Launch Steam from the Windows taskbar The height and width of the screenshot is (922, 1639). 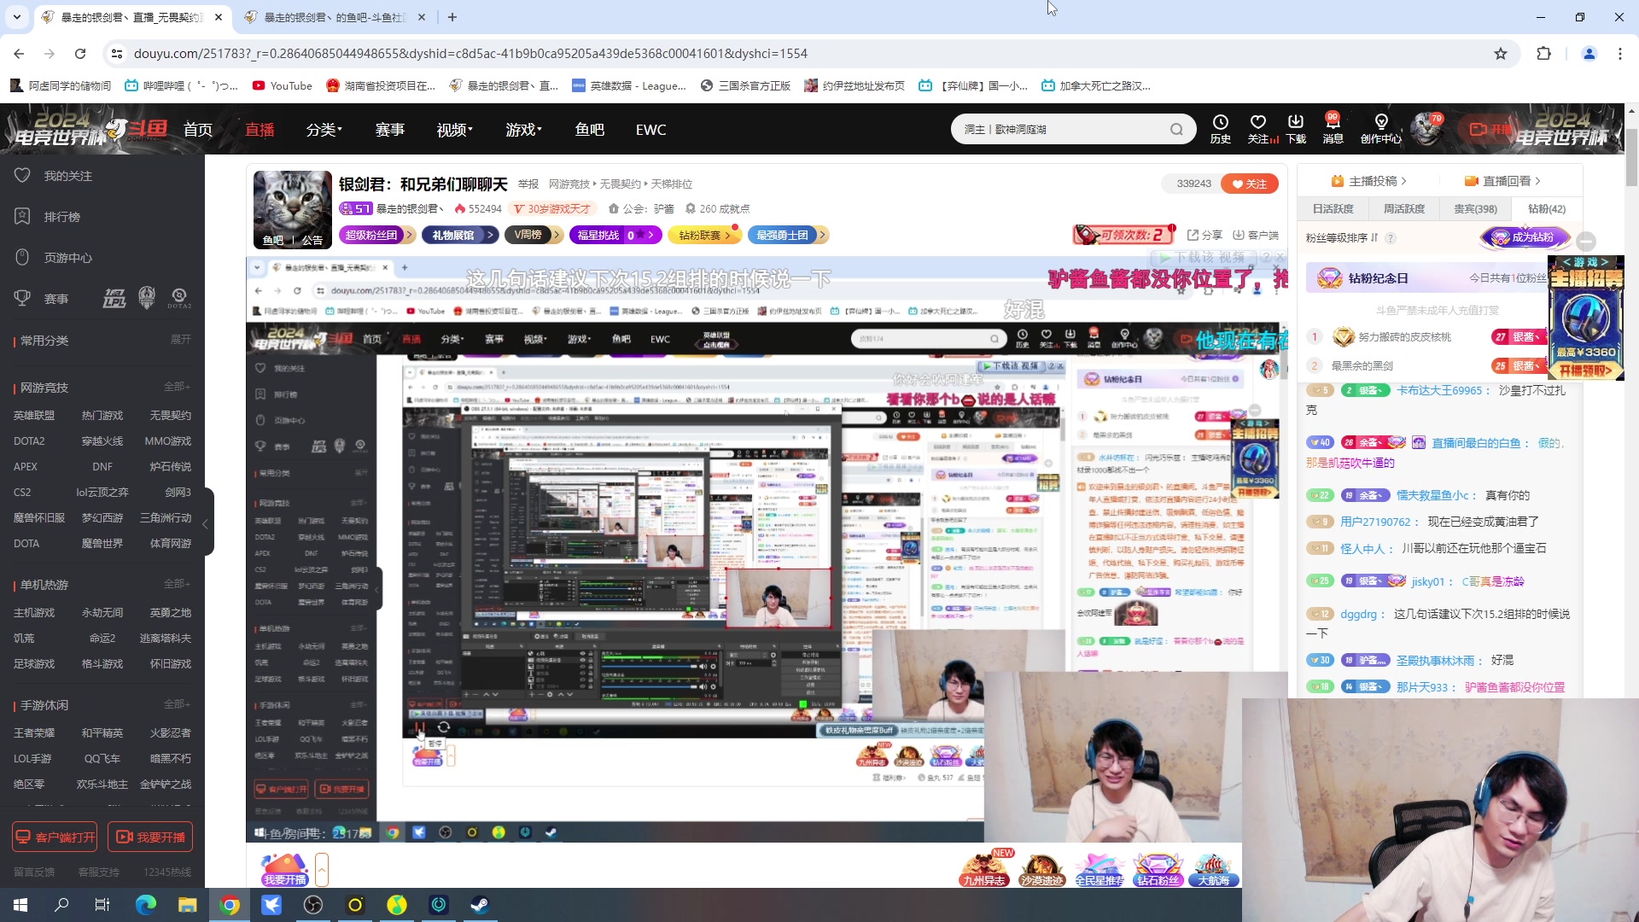coord(481,904)
